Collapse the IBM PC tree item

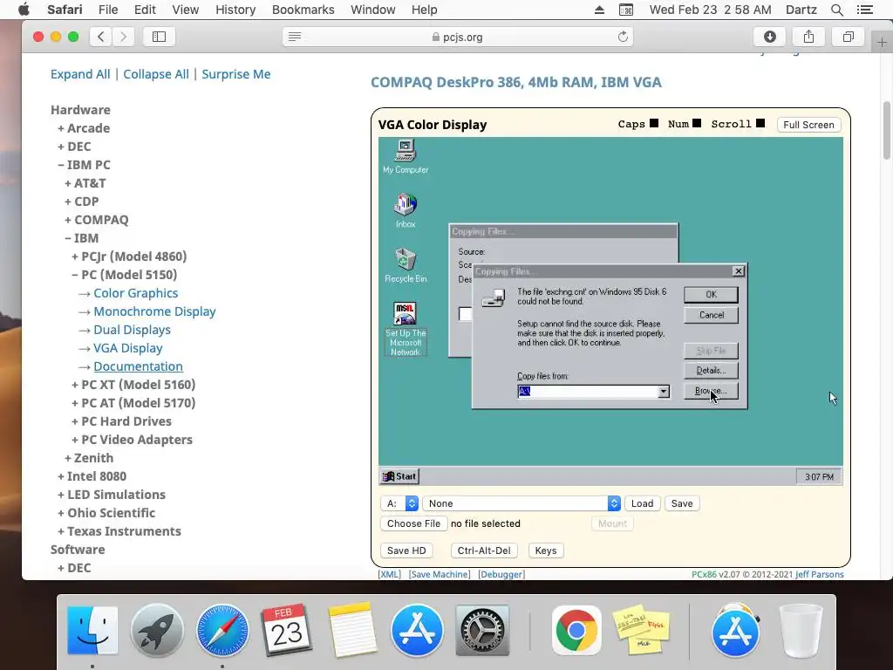coord(84,165)
